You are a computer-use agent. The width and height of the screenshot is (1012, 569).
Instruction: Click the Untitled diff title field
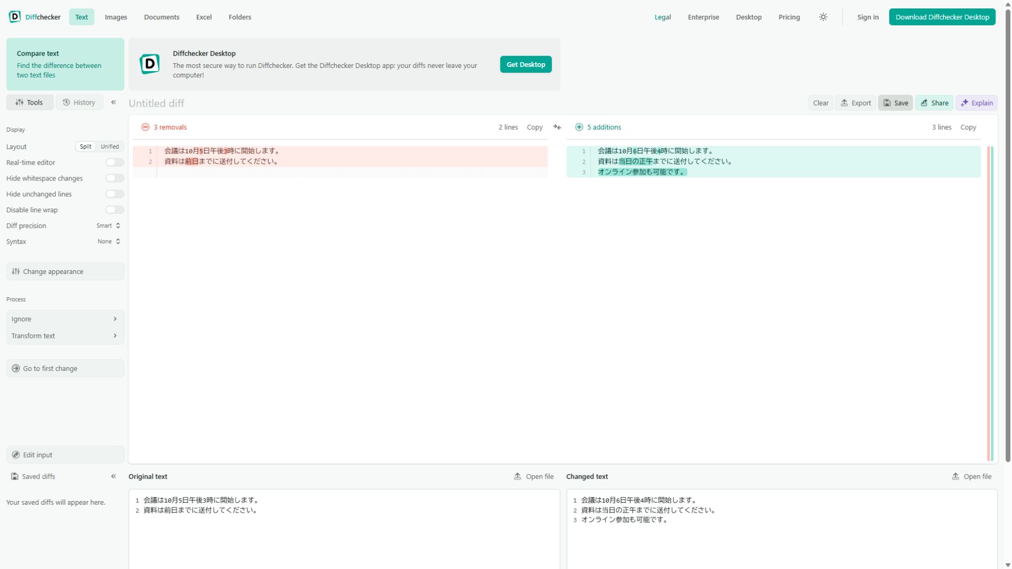(157, 103)
